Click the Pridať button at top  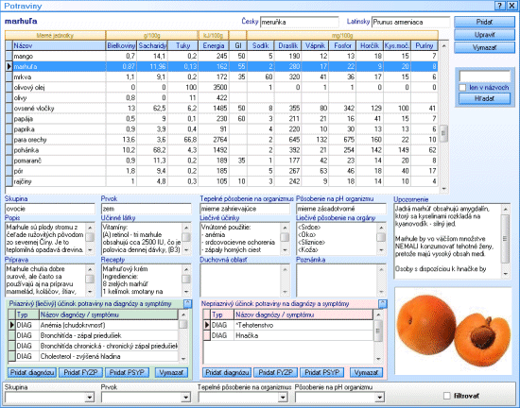coord(484,22)
